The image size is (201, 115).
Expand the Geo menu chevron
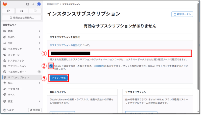(x=39, y=83)
